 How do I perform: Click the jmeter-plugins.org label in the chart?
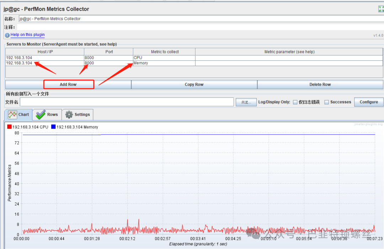click(368, 124)
